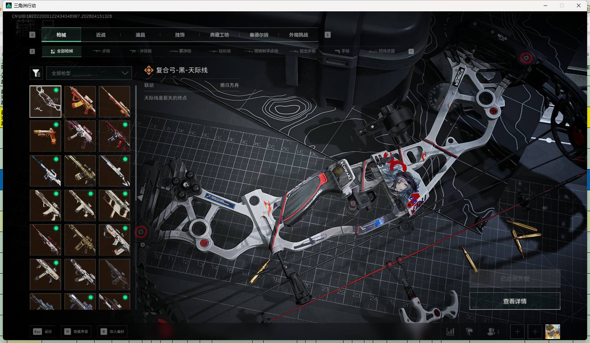The width and height of the screenshot is (590, 343).
Task: Select the dark red-black gun skin in sixth row
Action: [114, 274]
